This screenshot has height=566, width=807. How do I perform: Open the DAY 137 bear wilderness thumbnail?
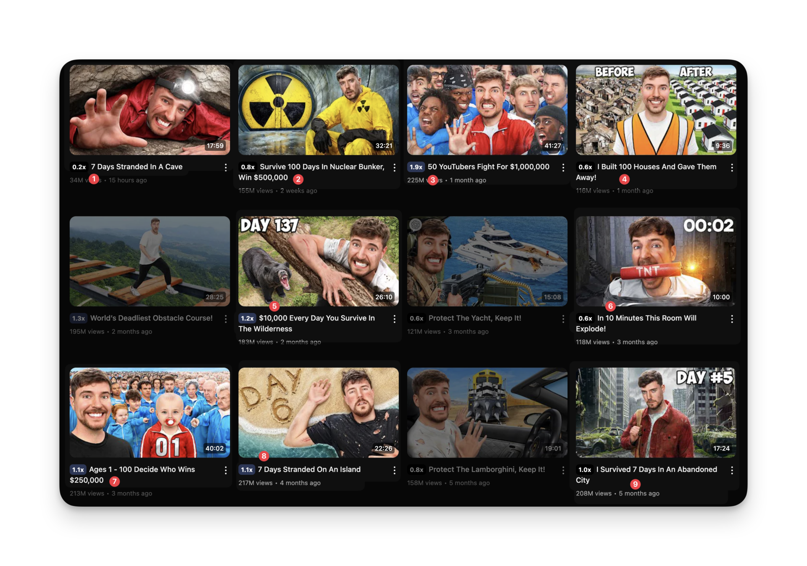(318, 261)
